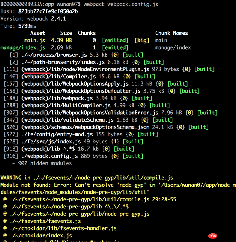The height and width of the screenshot is (242, 236).
Task: Click the ./~/fsevents/fsevents.js trace line
Action: click(x=42, y=221)
